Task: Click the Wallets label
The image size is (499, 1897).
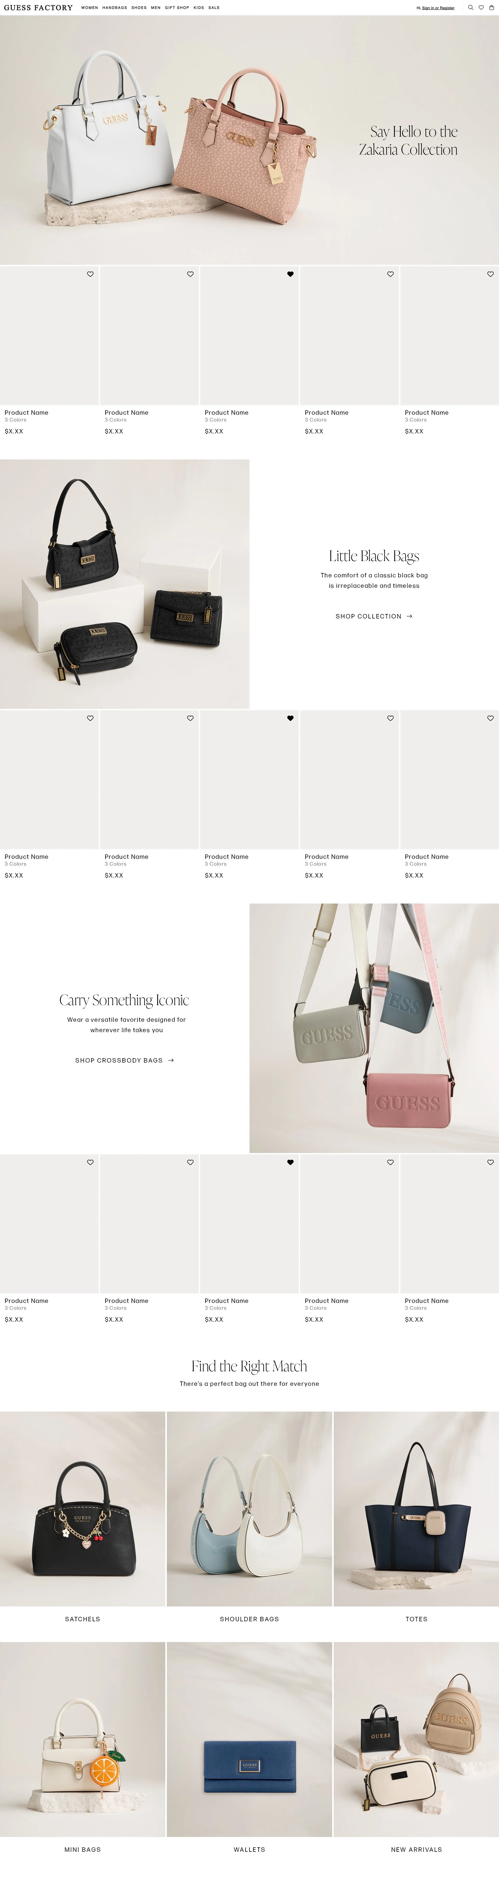Action: point(249,1850)
